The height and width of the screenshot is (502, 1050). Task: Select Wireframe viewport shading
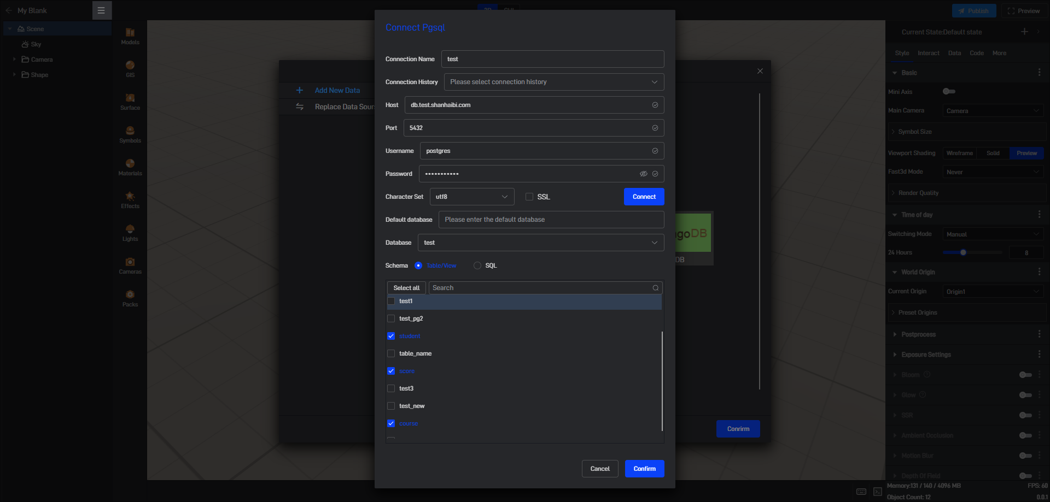pyautogui.click(x=959, y=153)
